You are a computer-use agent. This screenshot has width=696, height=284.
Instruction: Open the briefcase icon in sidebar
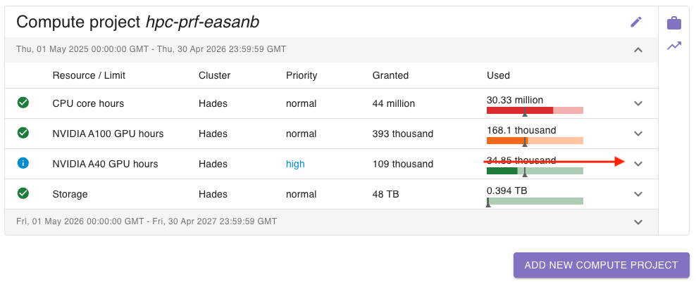click(674, 23)
